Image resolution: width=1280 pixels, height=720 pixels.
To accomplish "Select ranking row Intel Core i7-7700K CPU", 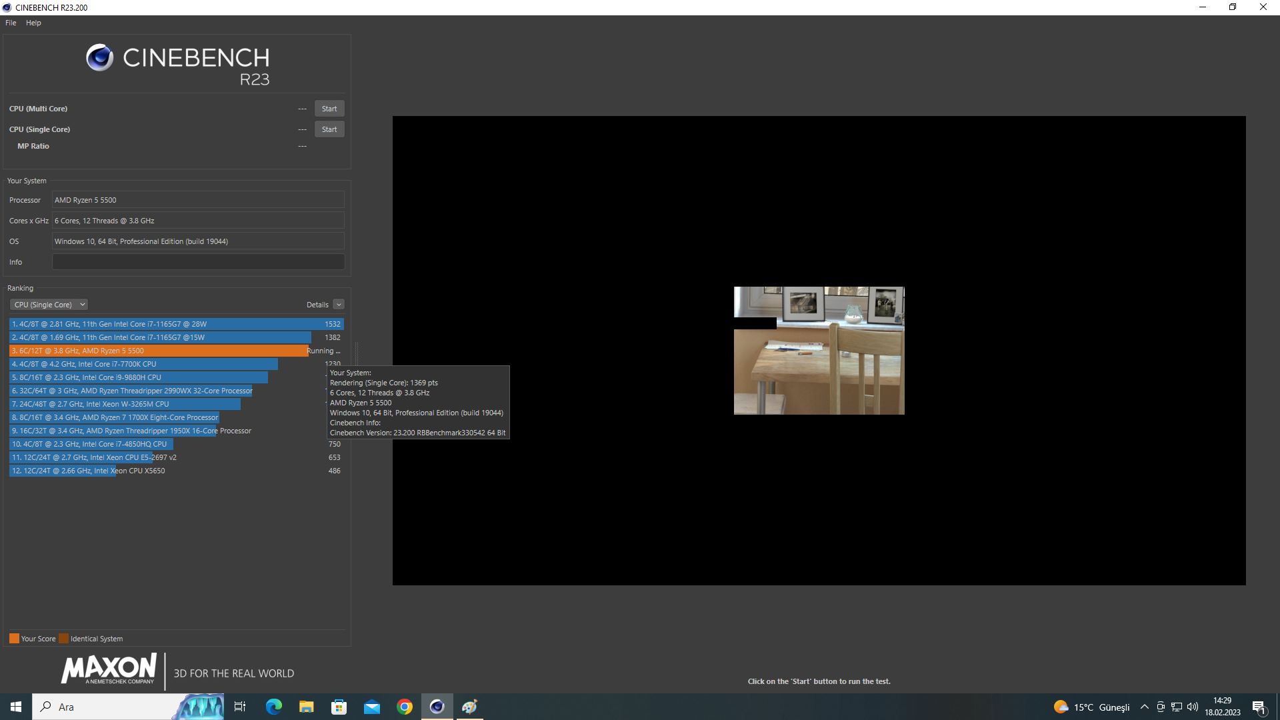I will click(177, 364).
